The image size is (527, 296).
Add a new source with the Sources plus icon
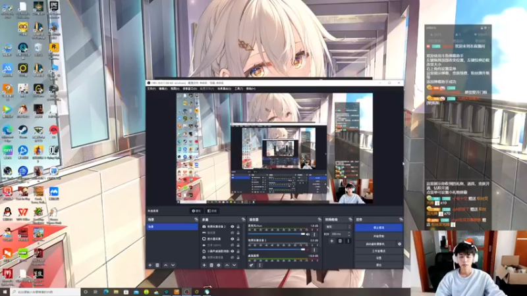pyautogui.click(x=204, y=265)
